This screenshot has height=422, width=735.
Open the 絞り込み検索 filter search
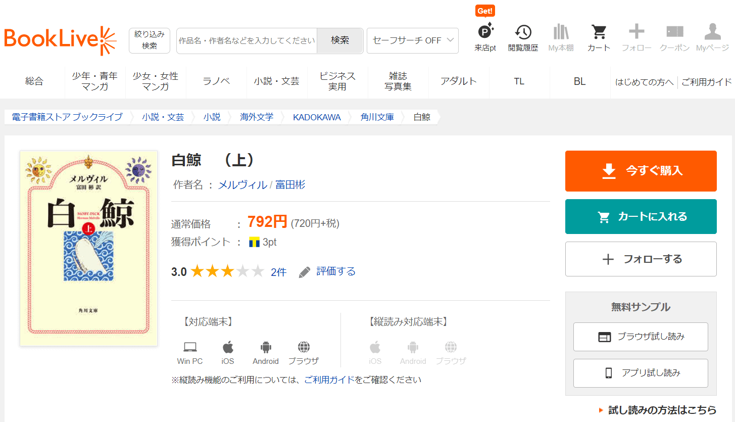[150, 40]
